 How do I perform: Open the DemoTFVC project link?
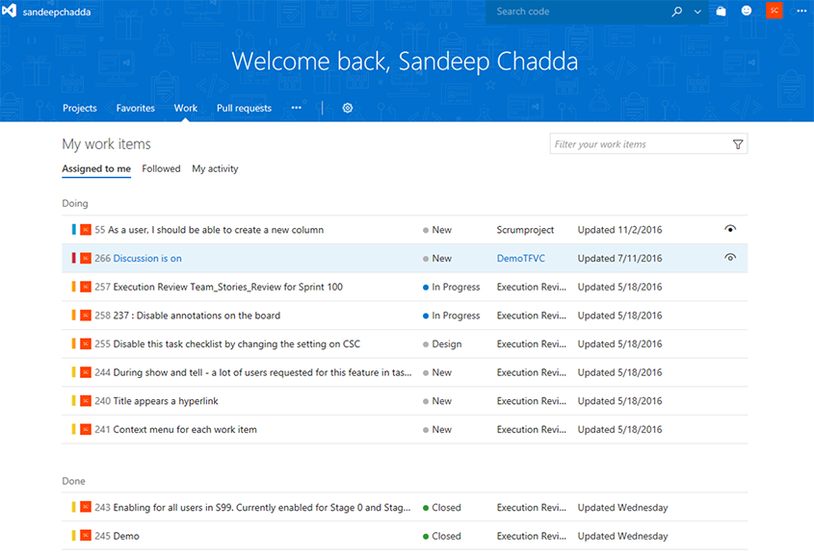pyautogui.click(x=521, y=258)
